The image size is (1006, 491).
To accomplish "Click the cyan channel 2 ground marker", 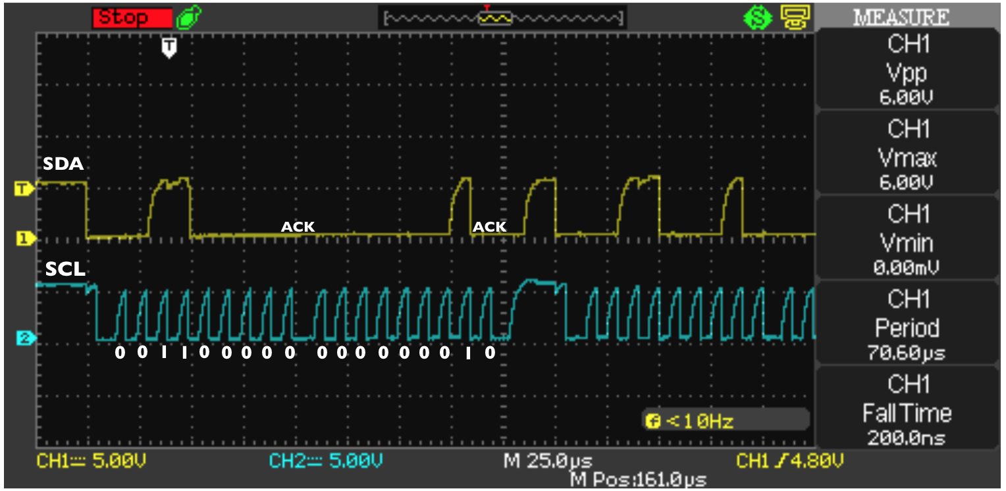I will tap(24, 339).
